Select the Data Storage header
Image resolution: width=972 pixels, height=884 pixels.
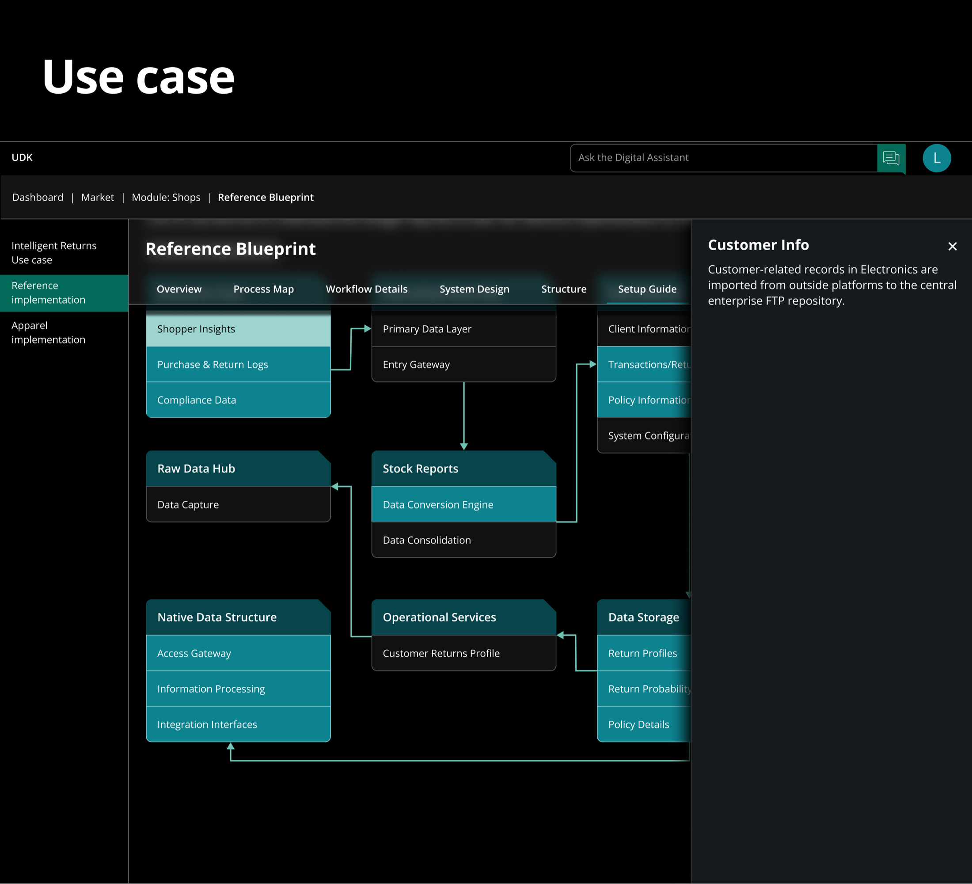(644, 617)
